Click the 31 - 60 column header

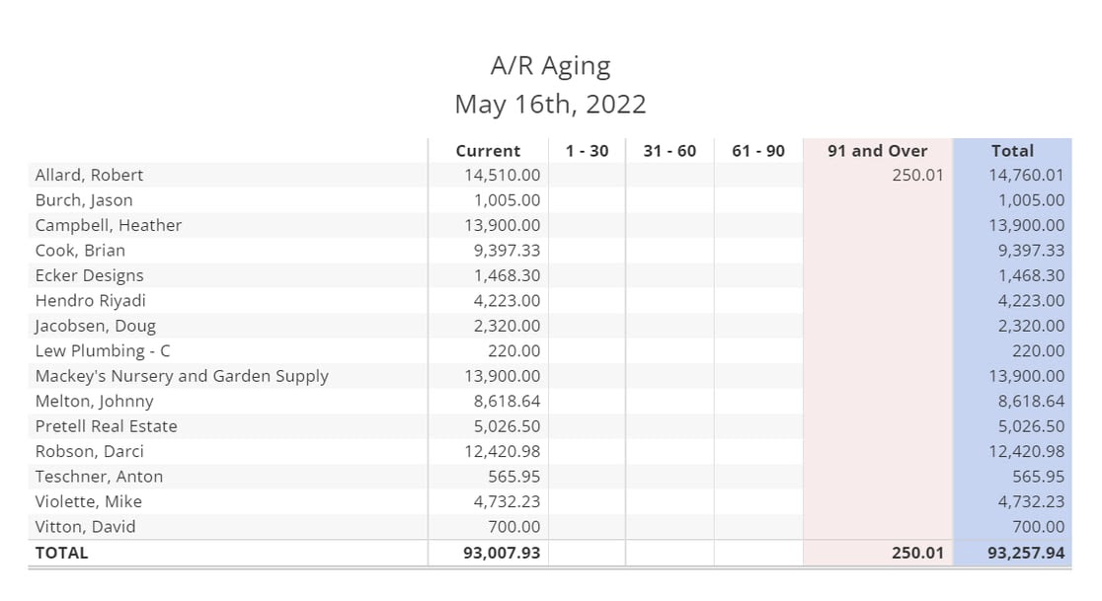(x=669, y=151)
